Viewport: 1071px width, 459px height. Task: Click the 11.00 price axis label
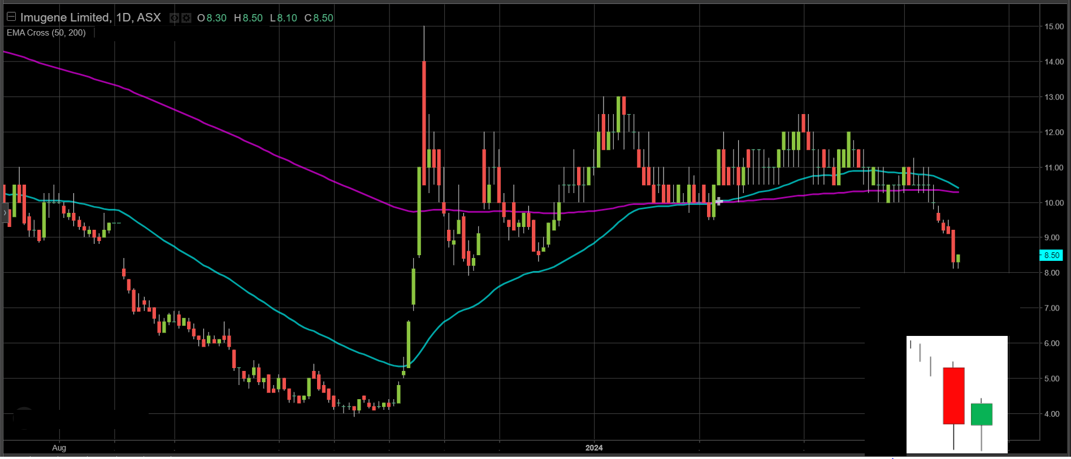1054,168
